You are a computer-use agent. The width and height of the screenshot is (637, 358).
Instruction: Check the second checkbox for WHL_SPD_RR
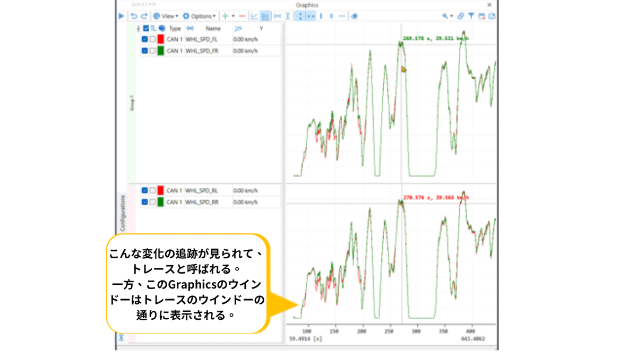point(152,202)
